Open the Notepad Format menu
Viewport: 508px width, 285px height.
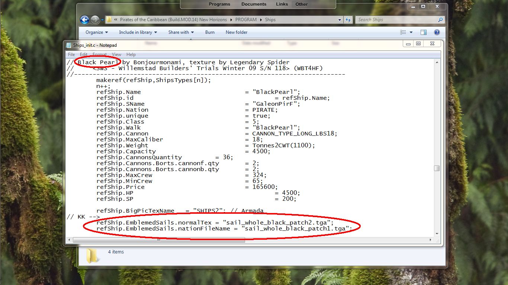pos(100,55)
